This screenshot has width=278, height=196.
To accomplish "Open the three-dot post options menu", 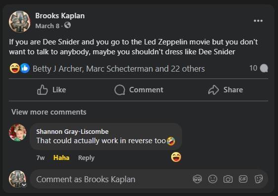I will click(258, 21).
